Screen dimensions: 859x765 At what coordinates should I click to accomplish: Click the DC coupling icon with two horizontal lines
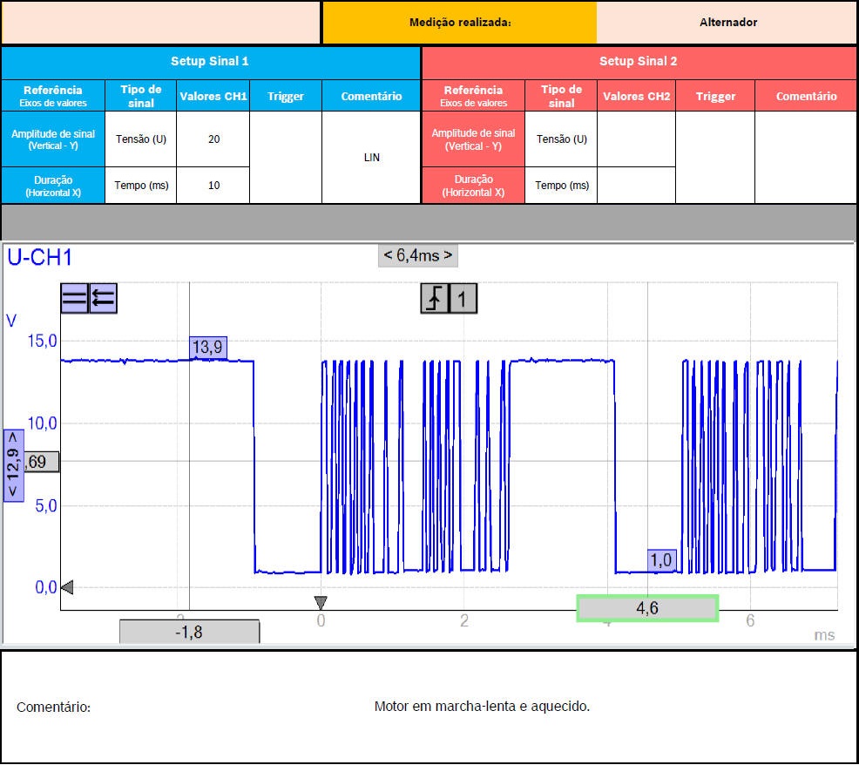tap(74, 299)
